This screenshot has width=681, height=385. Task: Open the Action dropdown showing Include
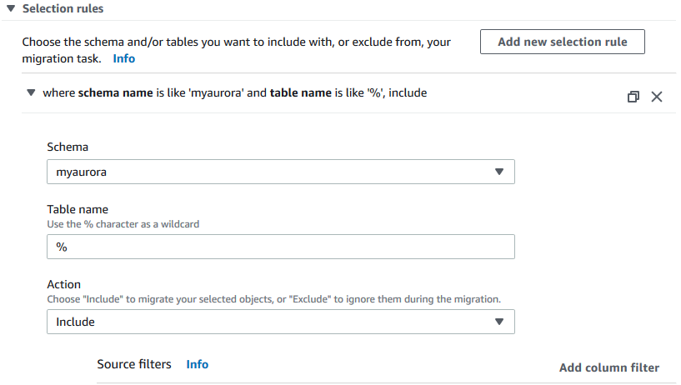point(280,322)
